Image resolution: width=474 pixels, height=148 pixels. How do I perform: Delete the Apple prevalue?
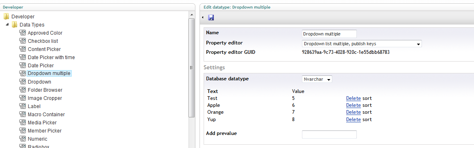pos(354,105)
